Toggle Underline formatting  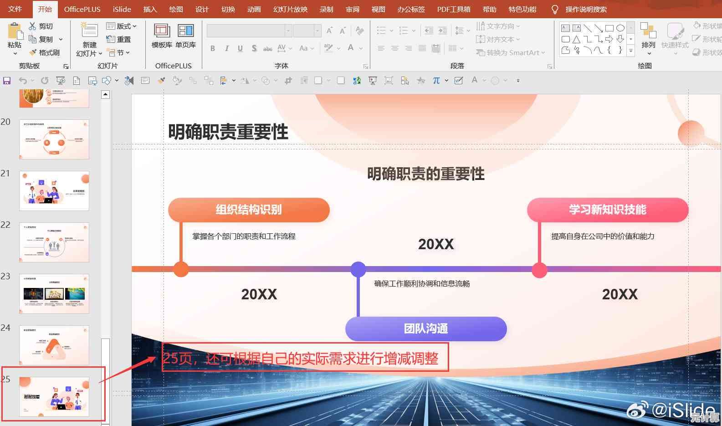tap(240, 48)
